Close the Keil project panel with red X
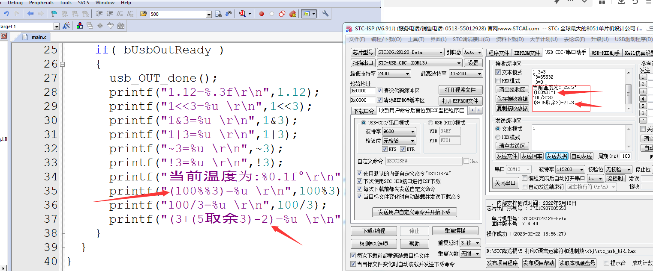The width and height of the screenshot is (653, 271). coord(3,36)
